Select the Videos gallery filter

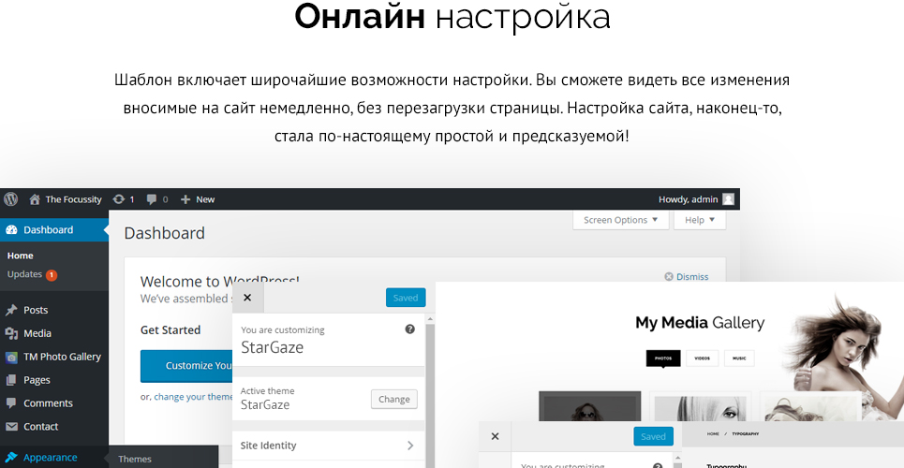point(702,358)
